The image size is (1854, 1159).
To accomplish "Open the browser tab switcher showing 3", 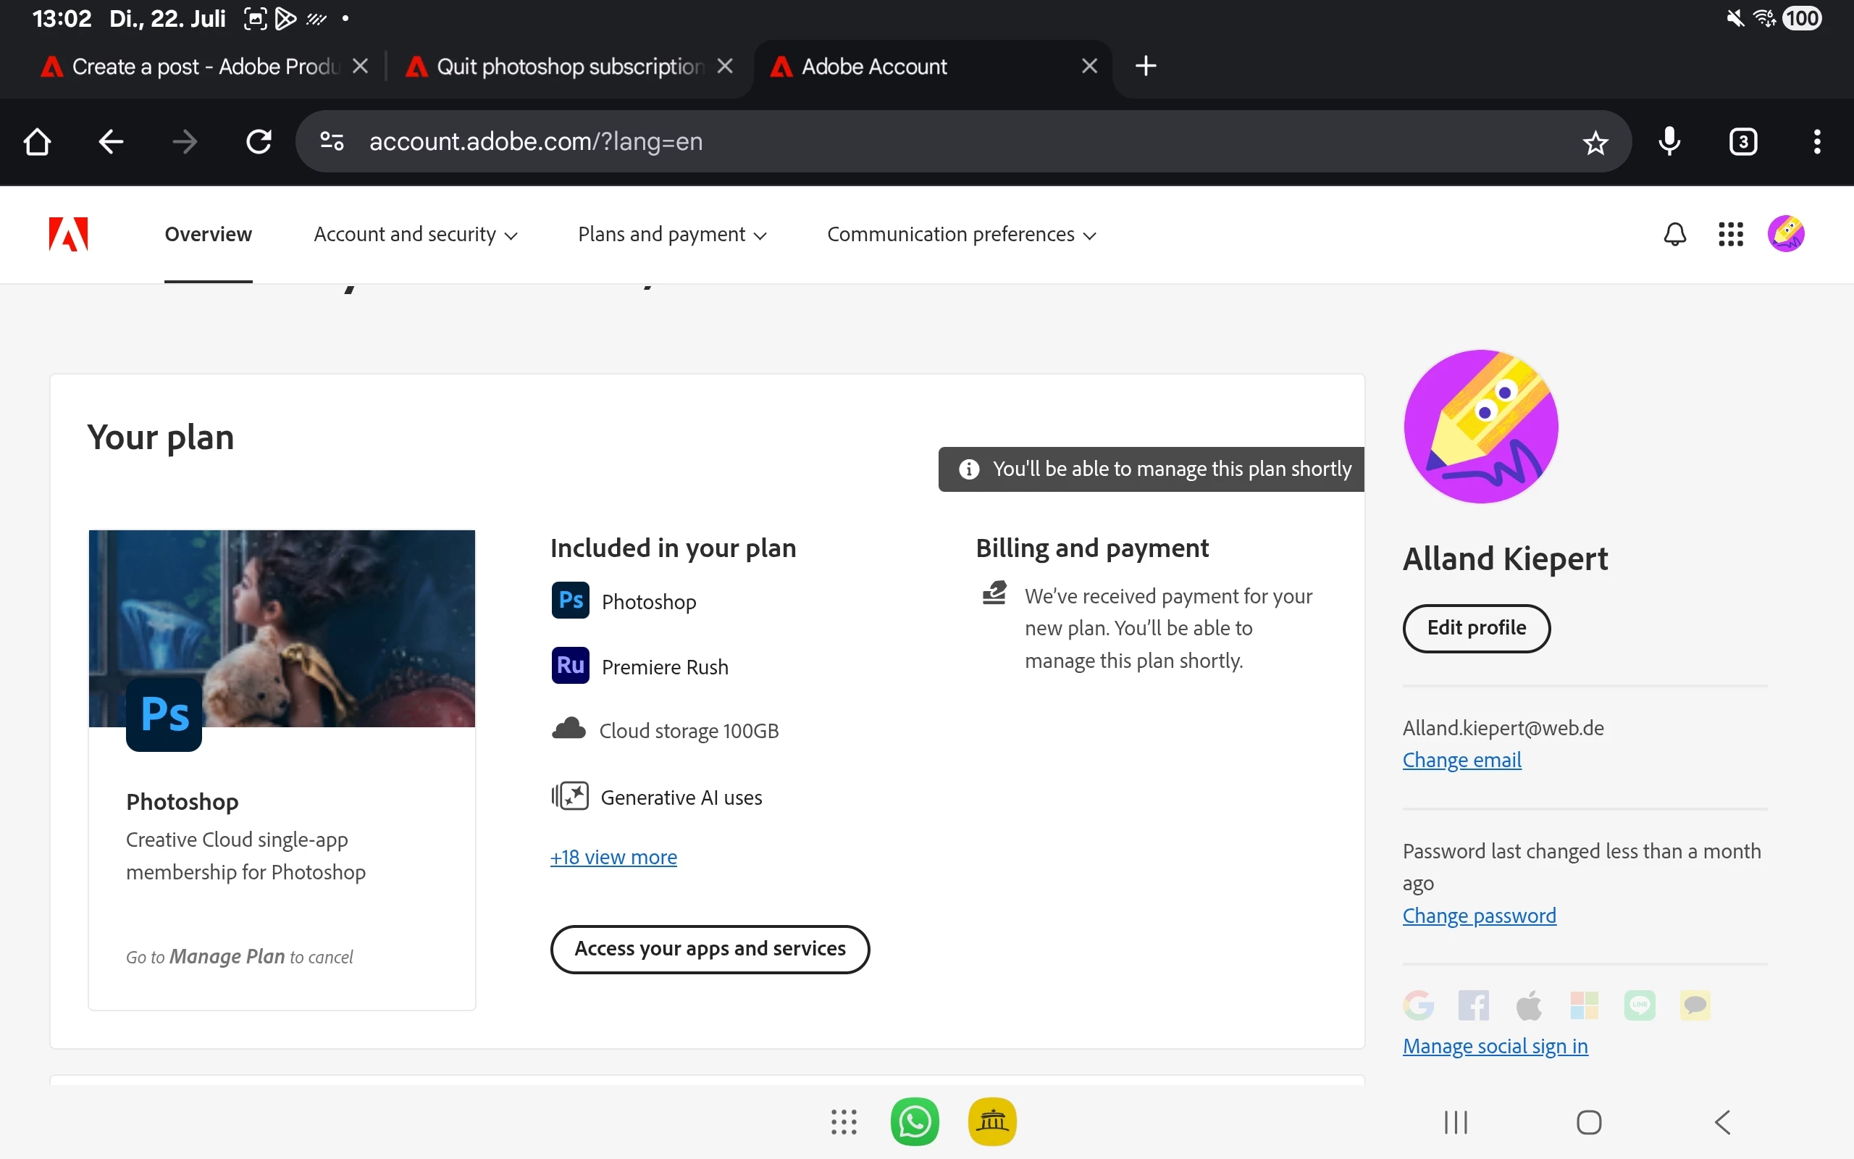I will click(x=1743, y=142).
